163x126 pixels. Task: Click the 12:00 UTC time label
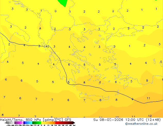click(x=135, y=120)
